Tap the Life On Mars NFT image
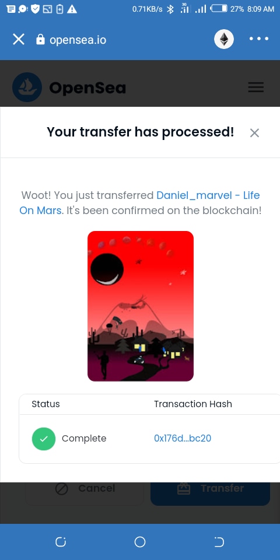Image resolution: width=280 pixels, height=560 pixels. click(141, 306)
